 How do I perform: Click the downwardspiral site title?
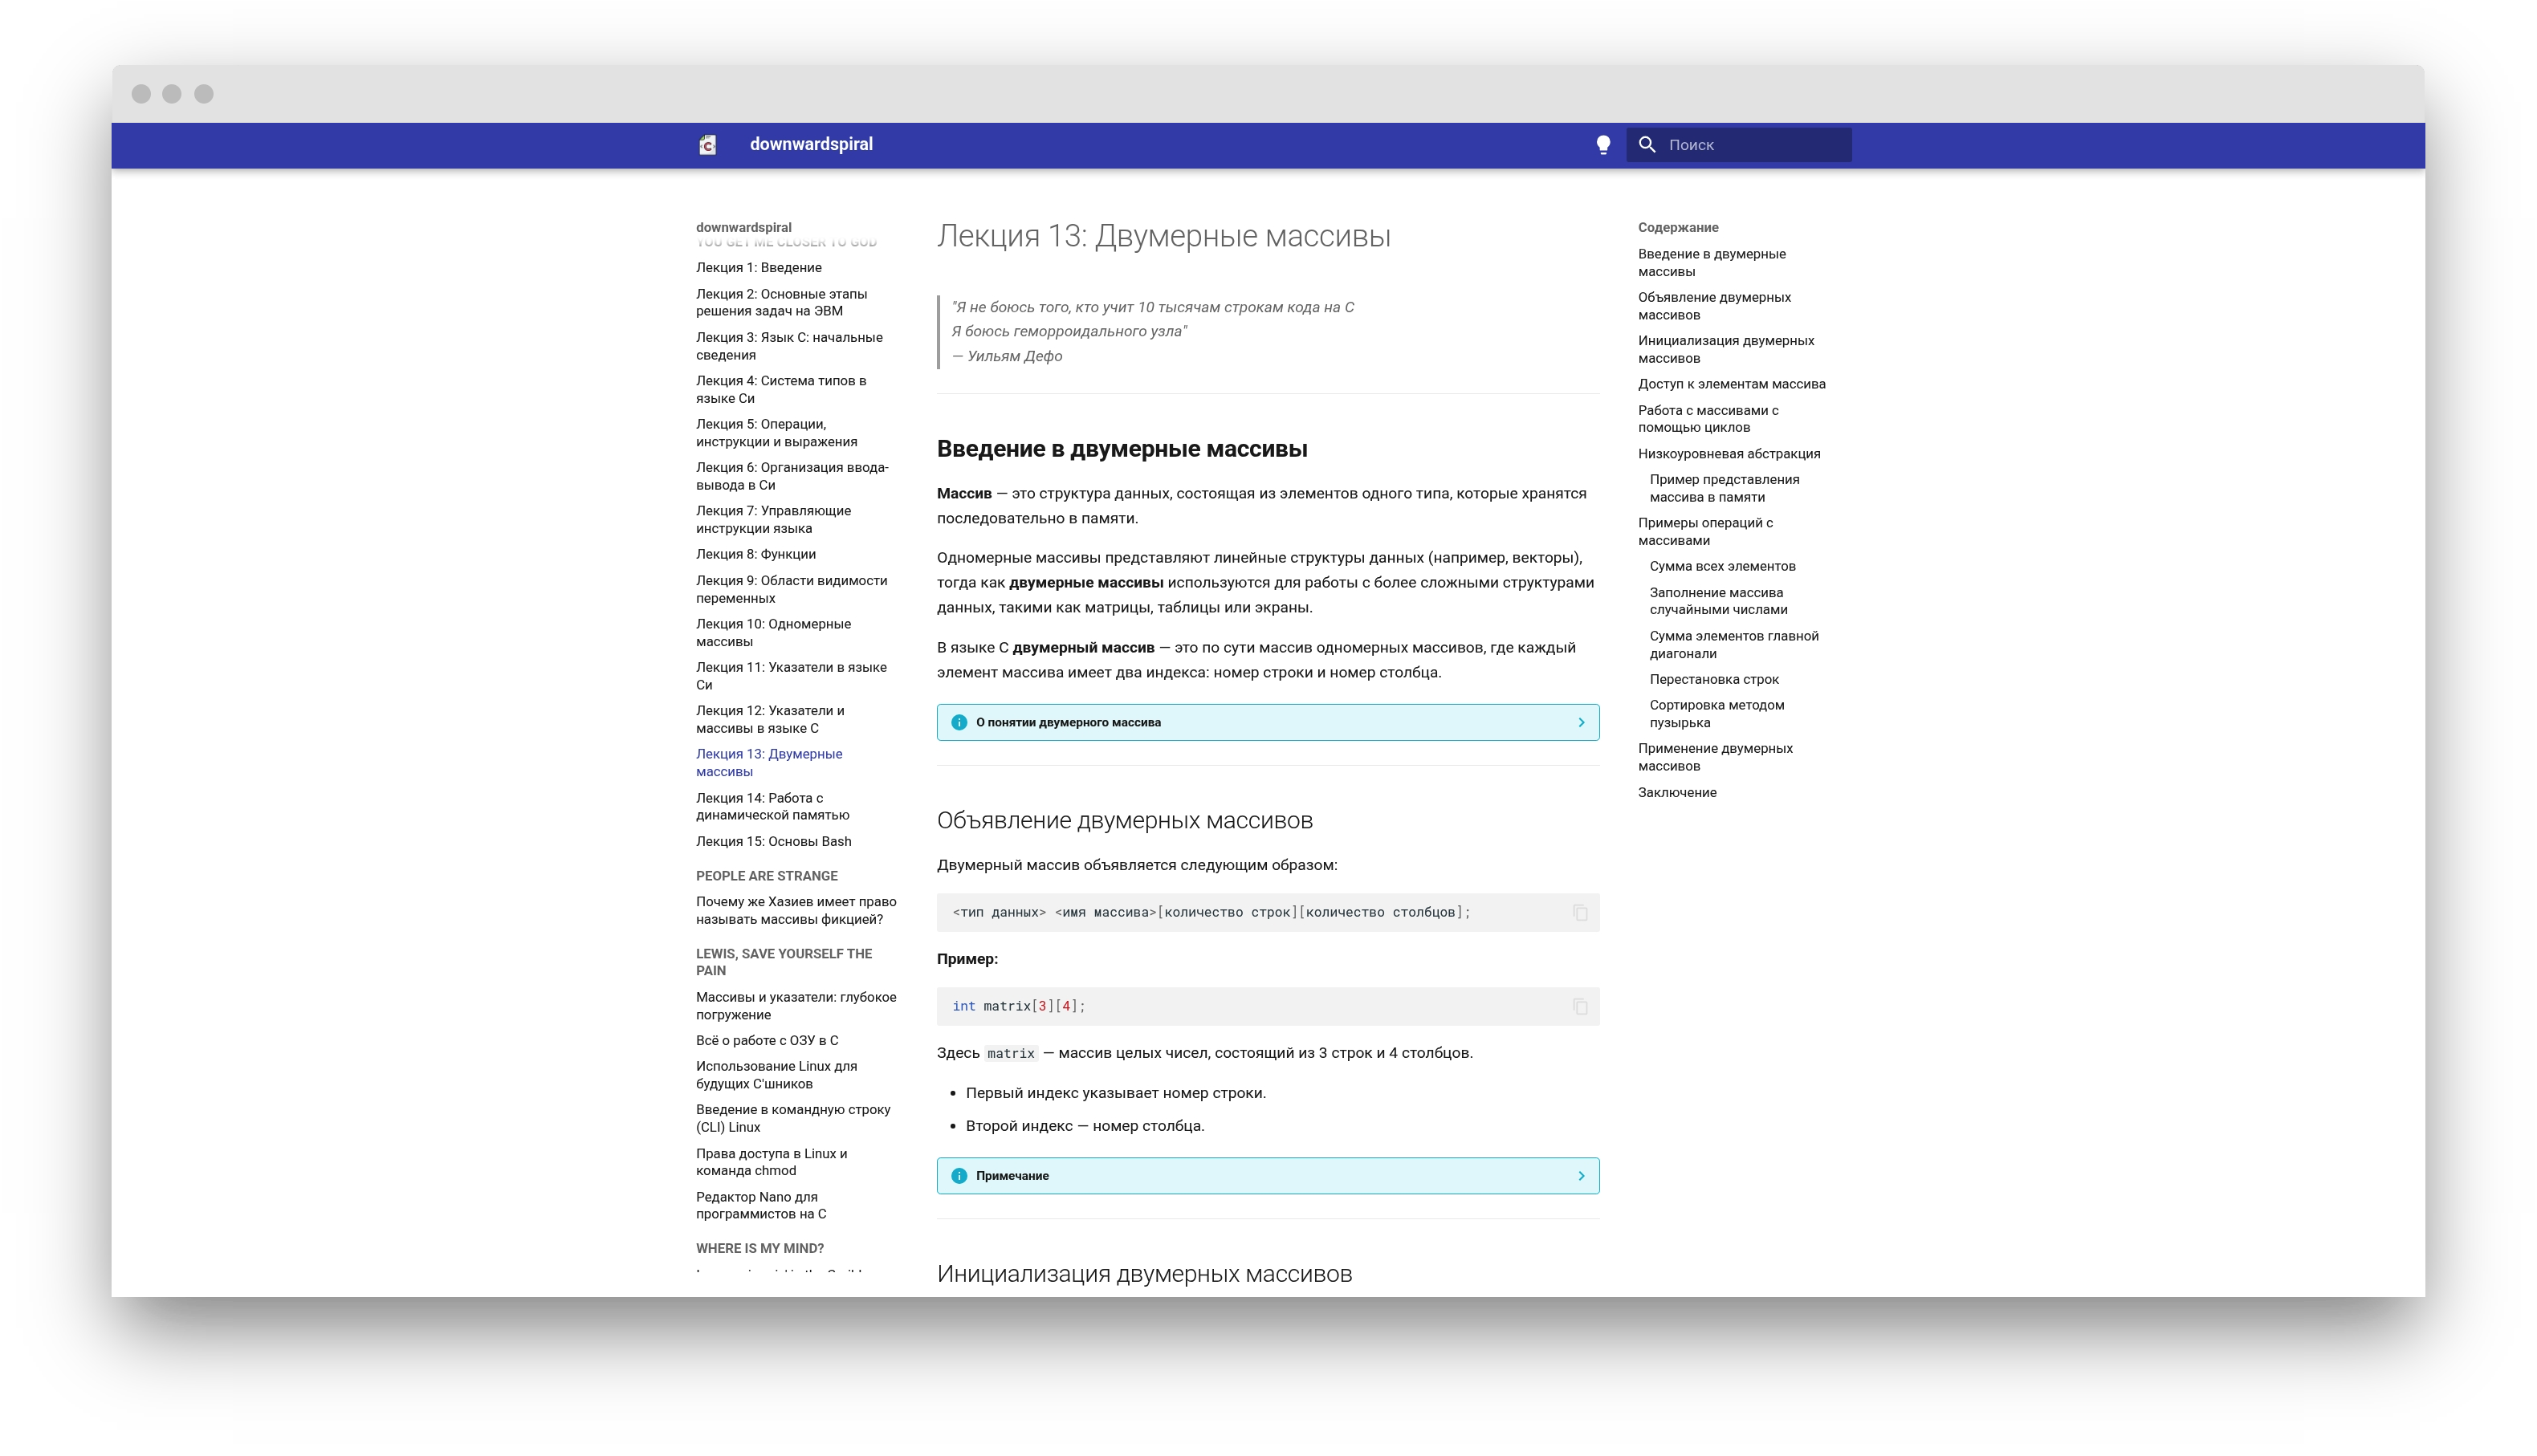811,145
